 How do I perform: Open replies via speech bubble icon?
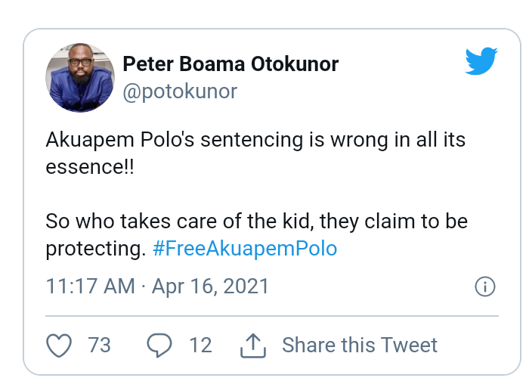pos(159,345)
